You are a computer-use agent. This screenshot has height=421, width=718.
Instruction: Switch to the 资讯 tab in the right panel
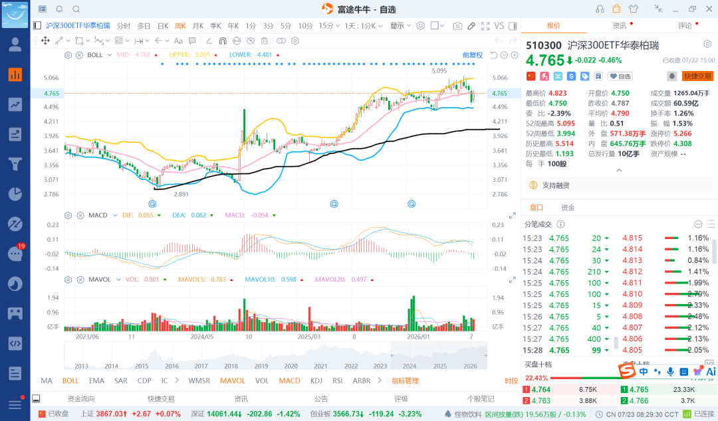[x=620, y=26]
